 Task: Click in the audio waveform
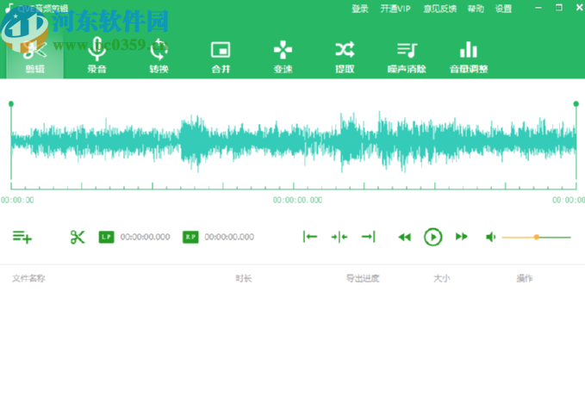pos(294,142)
